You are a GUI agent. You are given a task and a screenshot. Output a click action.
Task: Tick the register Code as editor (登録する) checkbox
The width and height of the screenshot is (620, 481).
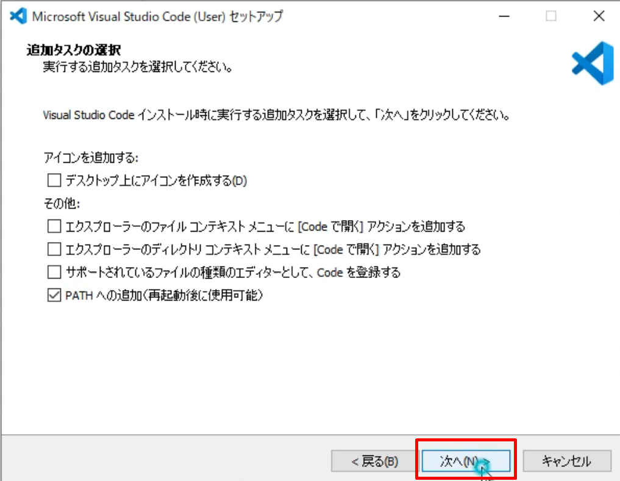(x=54, y=272)
